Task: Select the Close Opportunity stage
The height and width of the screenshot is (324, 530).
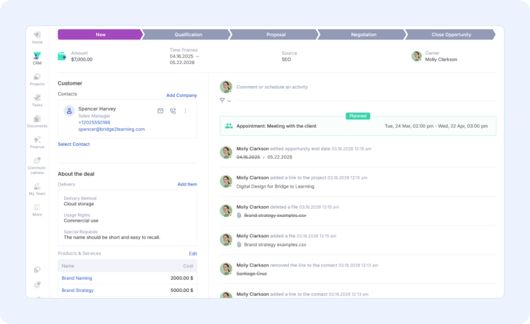Action: (451, 34)
